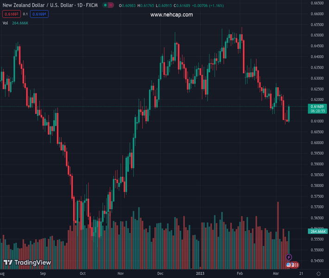
Task: Click the tallest red volume bar in March
Action: pos(278,232)
